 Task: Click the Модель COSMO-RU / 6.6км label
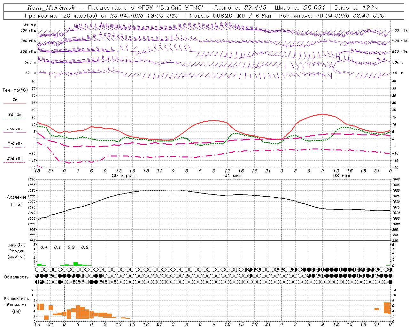tap(230, 16)
